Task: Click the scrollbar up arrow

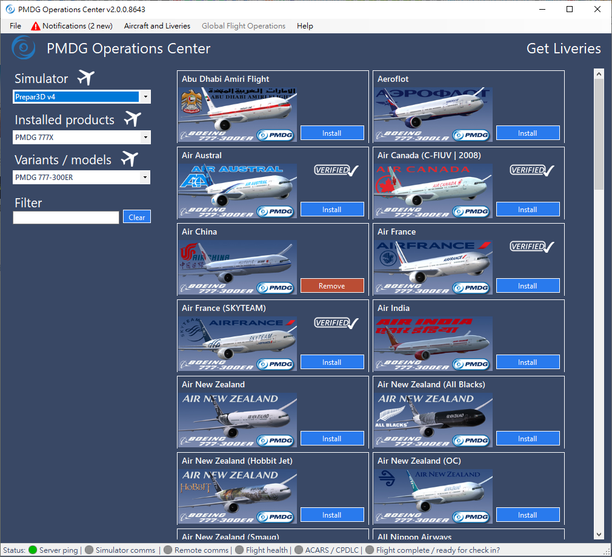Action: click(599, 74)
